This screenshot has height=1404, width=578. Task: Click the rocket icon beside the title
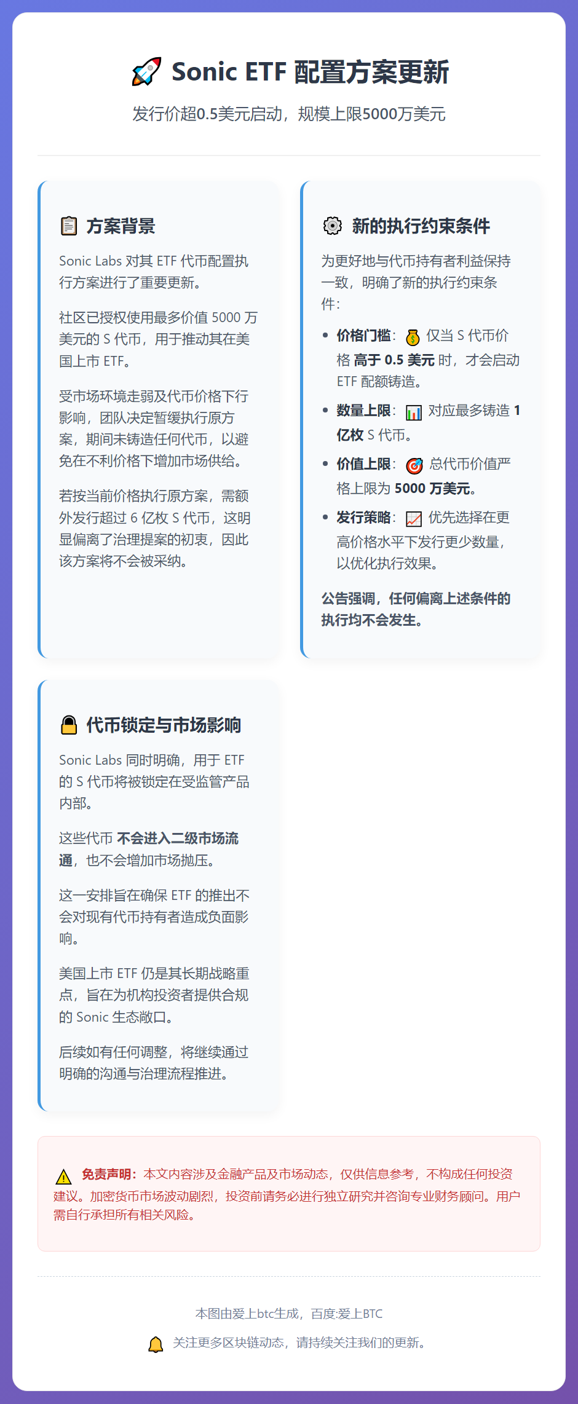[146, 72]
